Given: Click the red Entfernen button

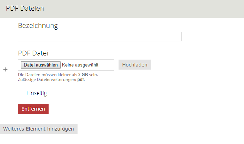Looking at the screenshot, I should pos(33,109).
